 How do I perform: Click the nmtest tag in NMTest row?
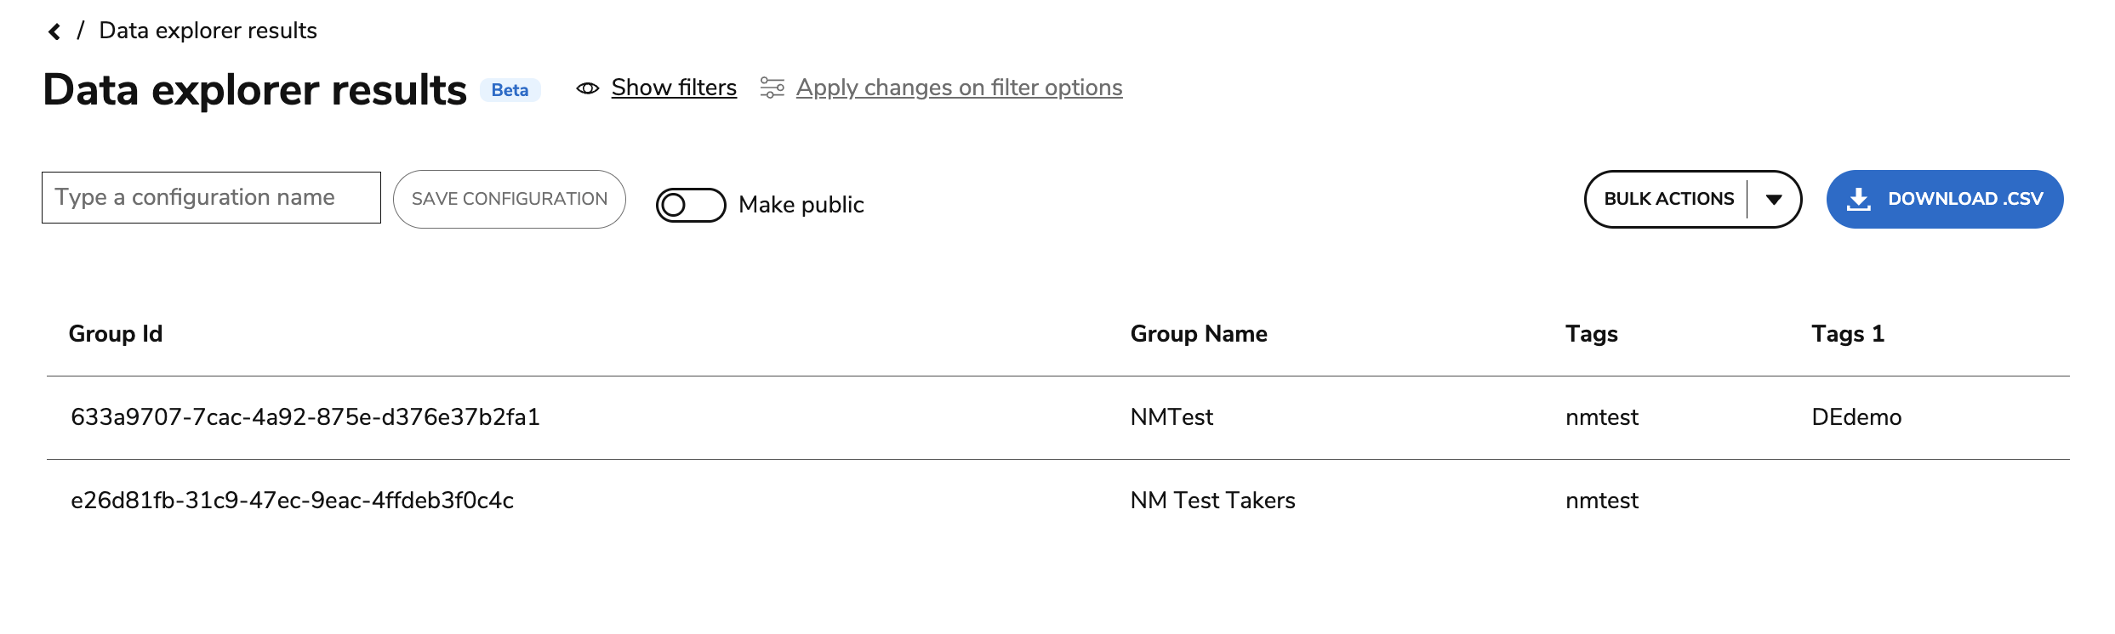[x=1602, y=417]
